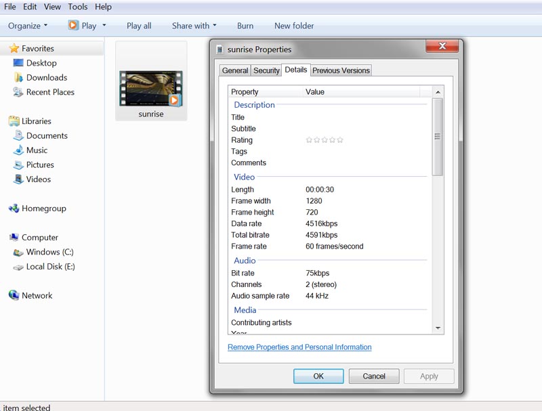Open Local Disk (E:) drive icon
Image resolution: width=542 pixels, height=411 pixels.
coord(18,267)
